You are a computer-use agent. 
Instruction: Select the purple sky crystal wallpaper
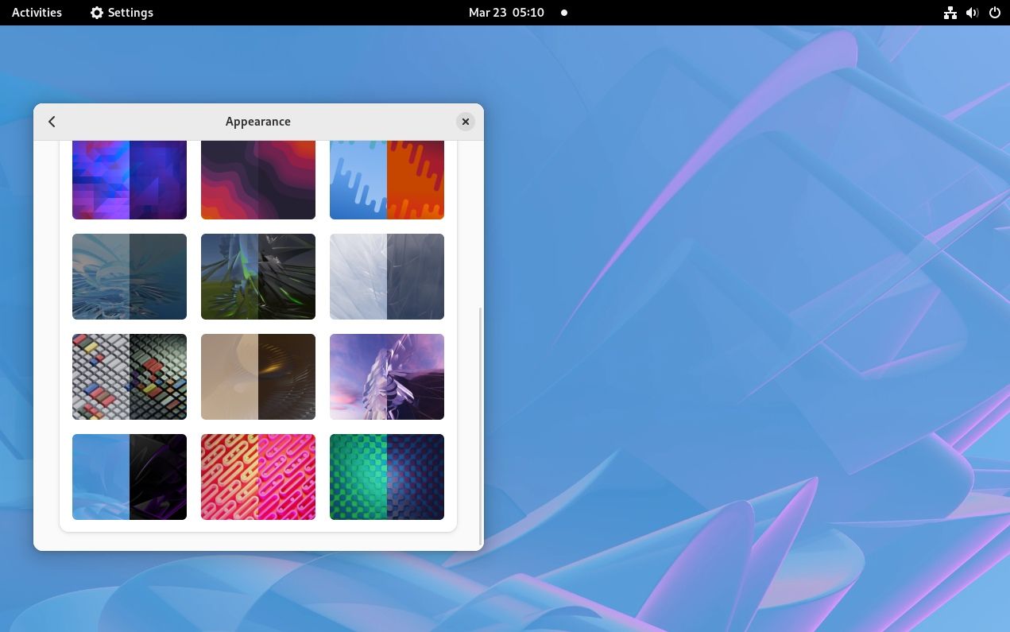click(386, 376)
